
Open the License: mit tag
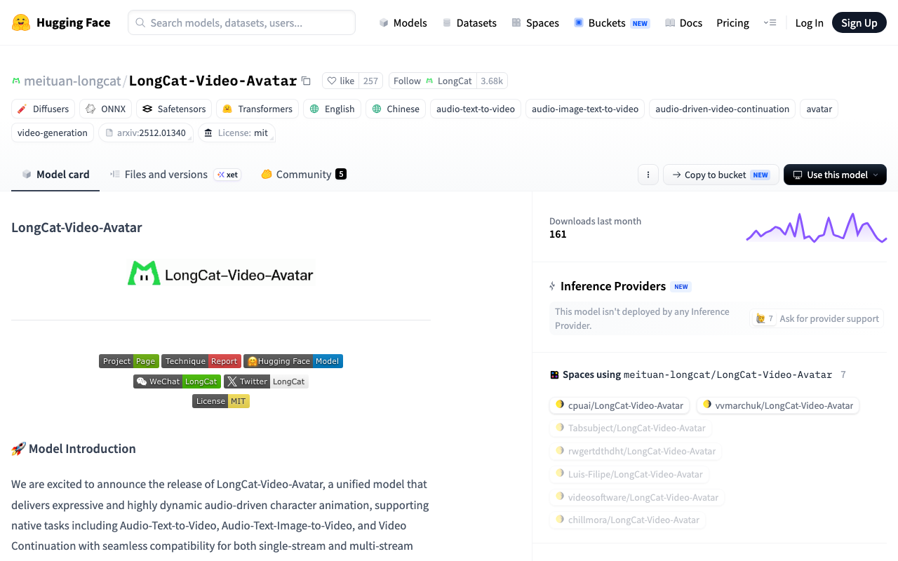tap(236, 133)
